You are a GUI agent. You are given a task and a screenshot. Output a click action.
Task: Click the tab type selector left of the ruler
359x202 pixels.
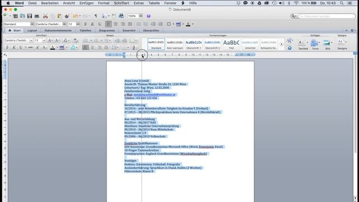pyautogui.click(x=5, y=55)
